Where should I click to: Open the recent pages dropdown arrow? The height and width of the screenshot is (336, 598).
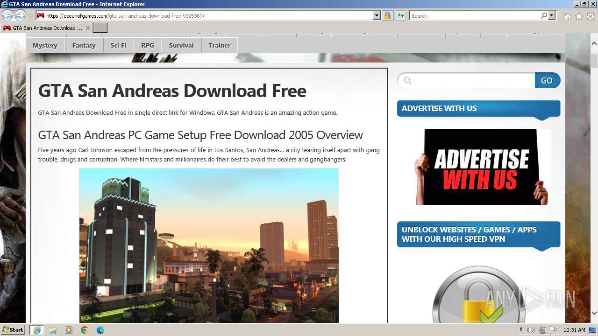click(30, 16)
